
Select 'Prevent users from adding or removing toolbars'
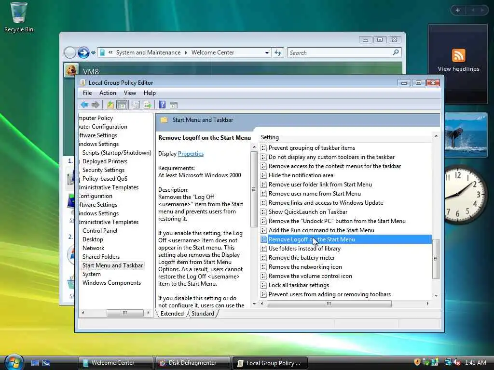coord(329,294)
